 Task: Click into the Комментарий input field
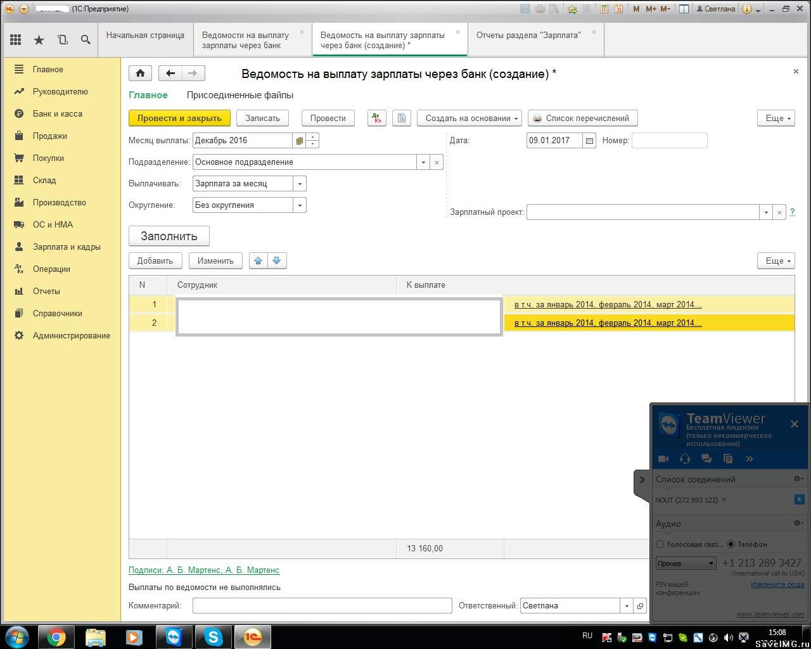(x=322, y=606)
